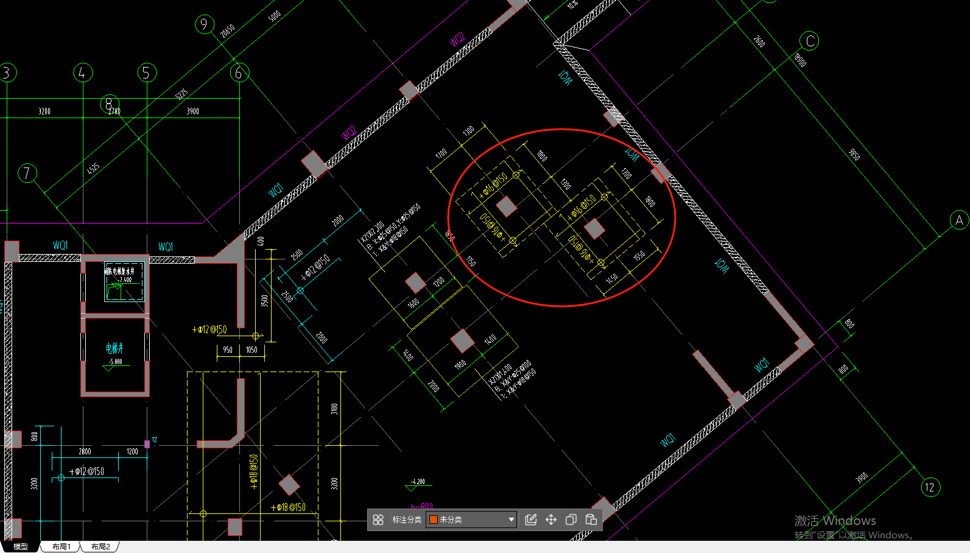970x553 pixels.
Task: Select the 2600 dimension text
Action: (x=759, y=41)
